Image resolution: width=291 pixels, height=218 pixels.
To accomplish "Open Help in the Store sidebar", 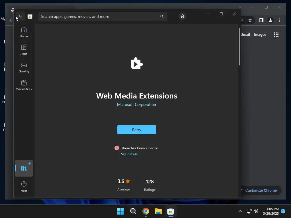I will 24,186.
